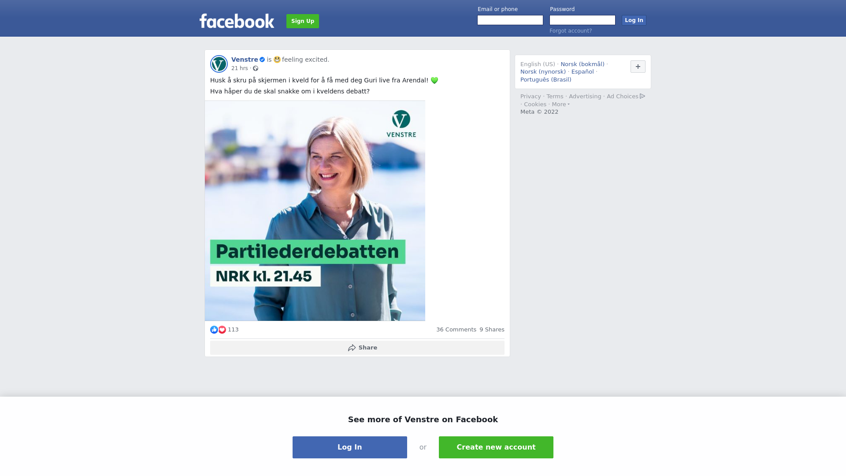Open the Forgot account? link

[x=571, y=31]
